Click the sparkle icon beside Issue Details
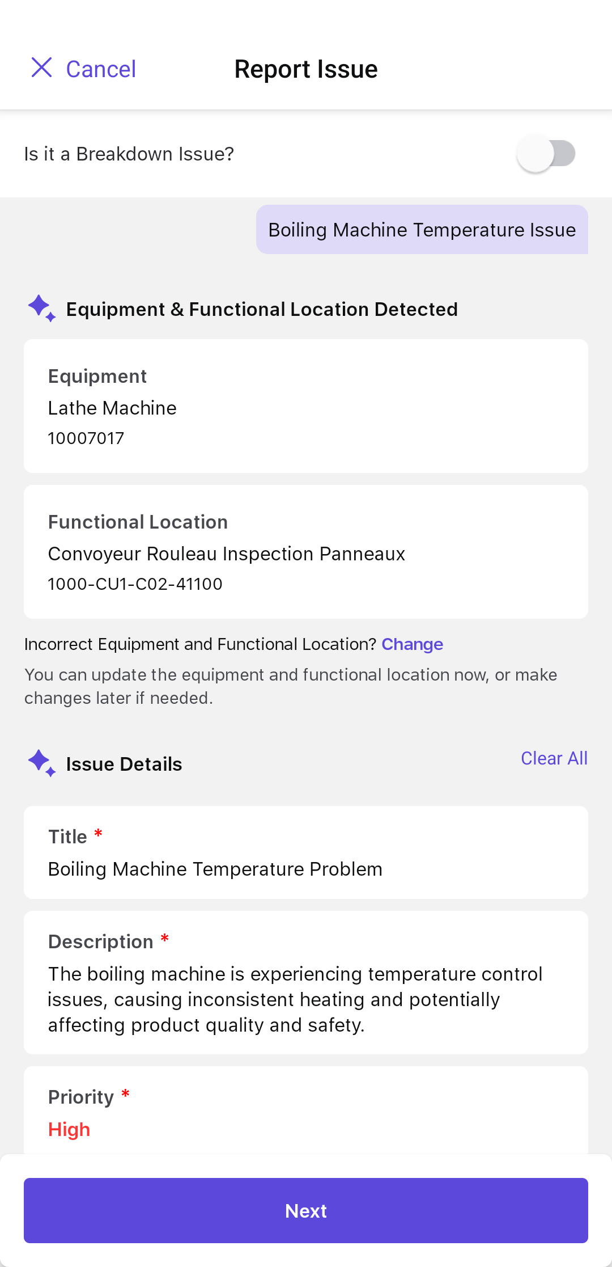Viewport: 612px width, 1267px height. [x=42, y=763]
